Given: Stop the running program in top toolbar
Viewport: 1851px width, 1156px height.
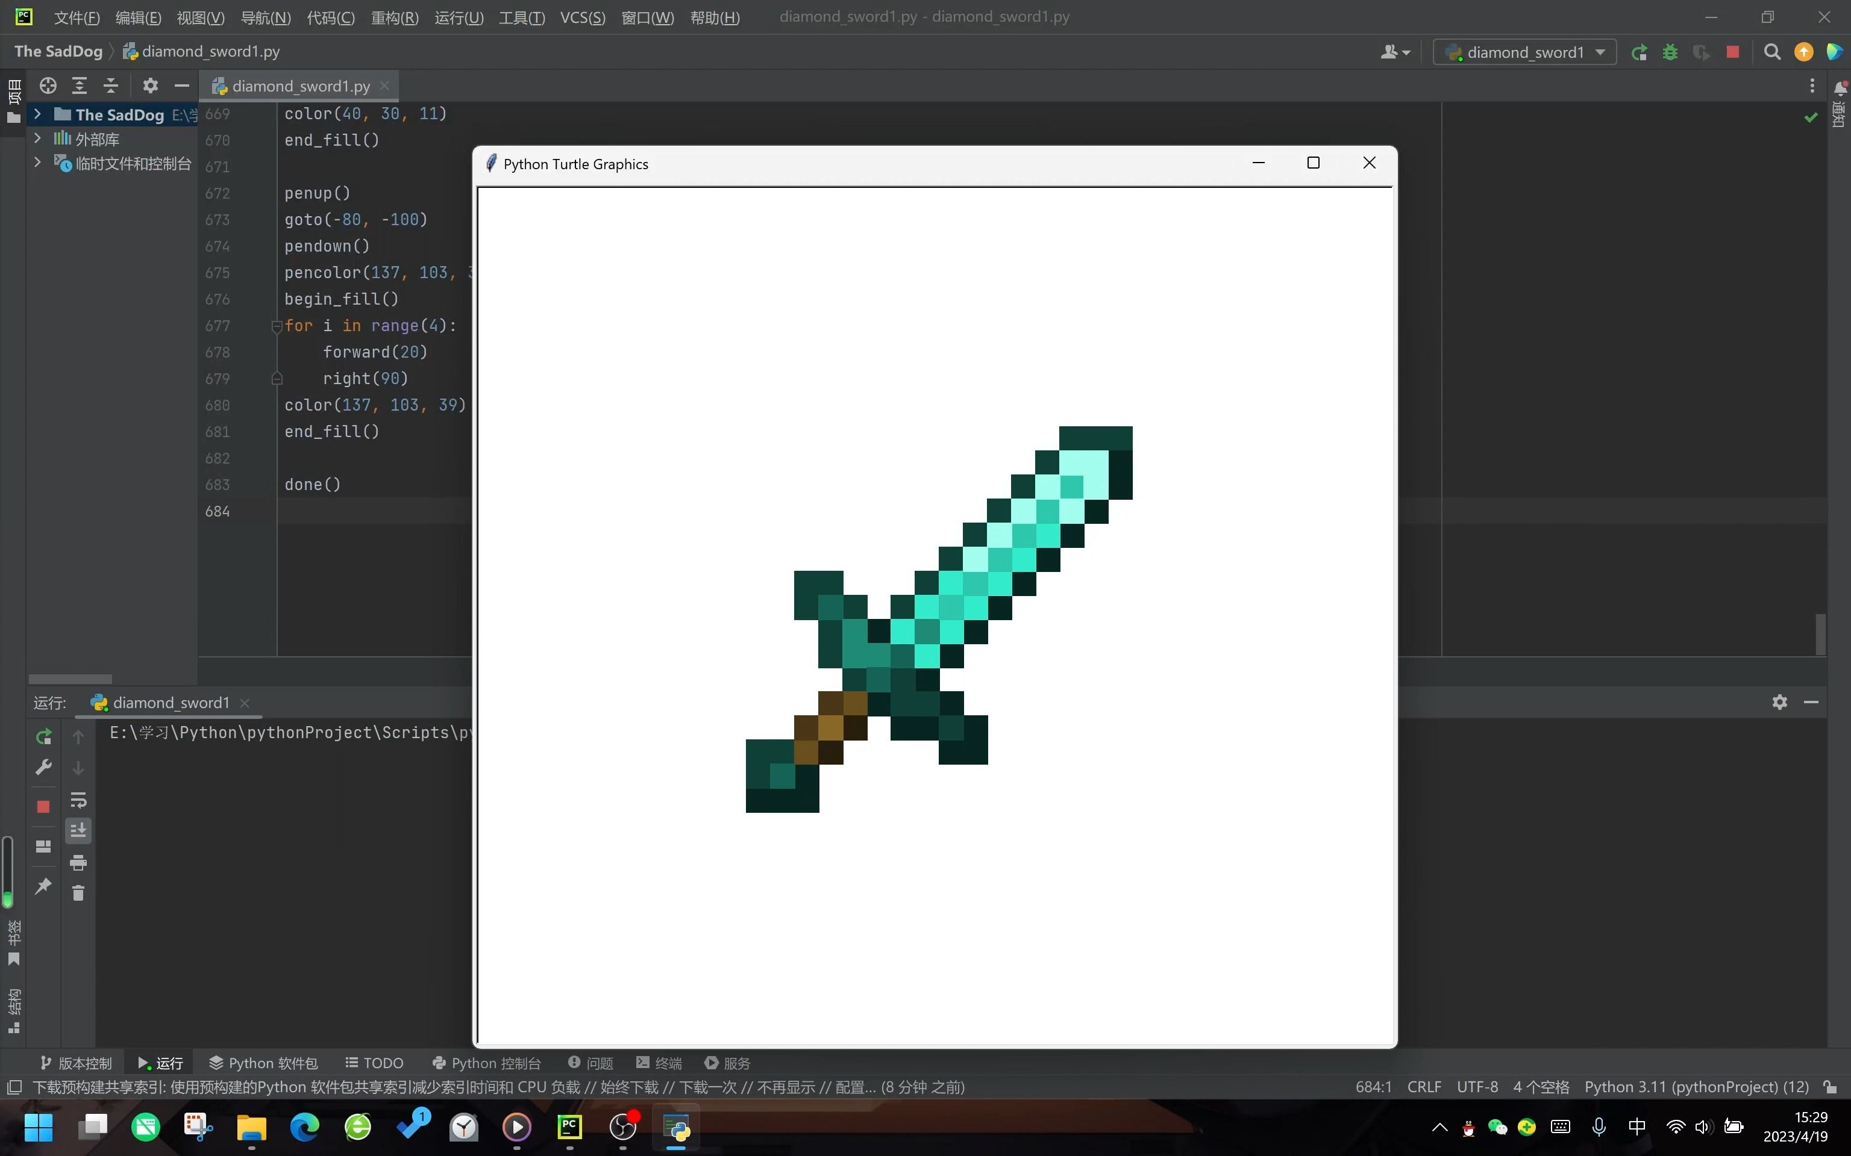Looking at the screenshot, I should pyautogui.click(x=1734, y=52).
